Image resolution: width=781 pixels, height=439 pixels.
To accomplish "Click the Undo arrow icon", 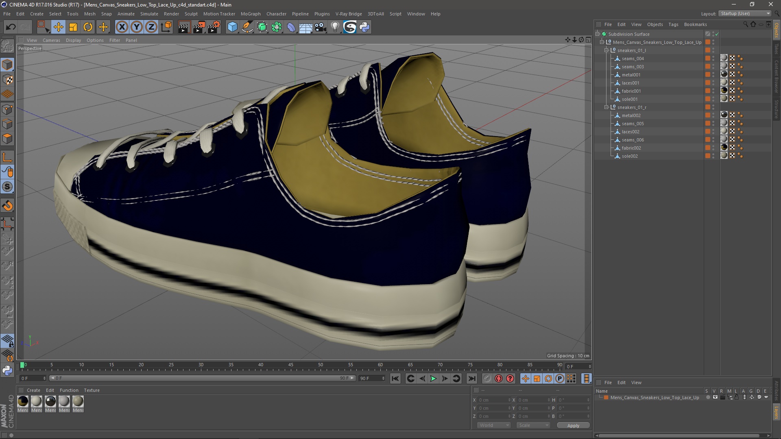I will pyautogui.click(x=11, y=27).
